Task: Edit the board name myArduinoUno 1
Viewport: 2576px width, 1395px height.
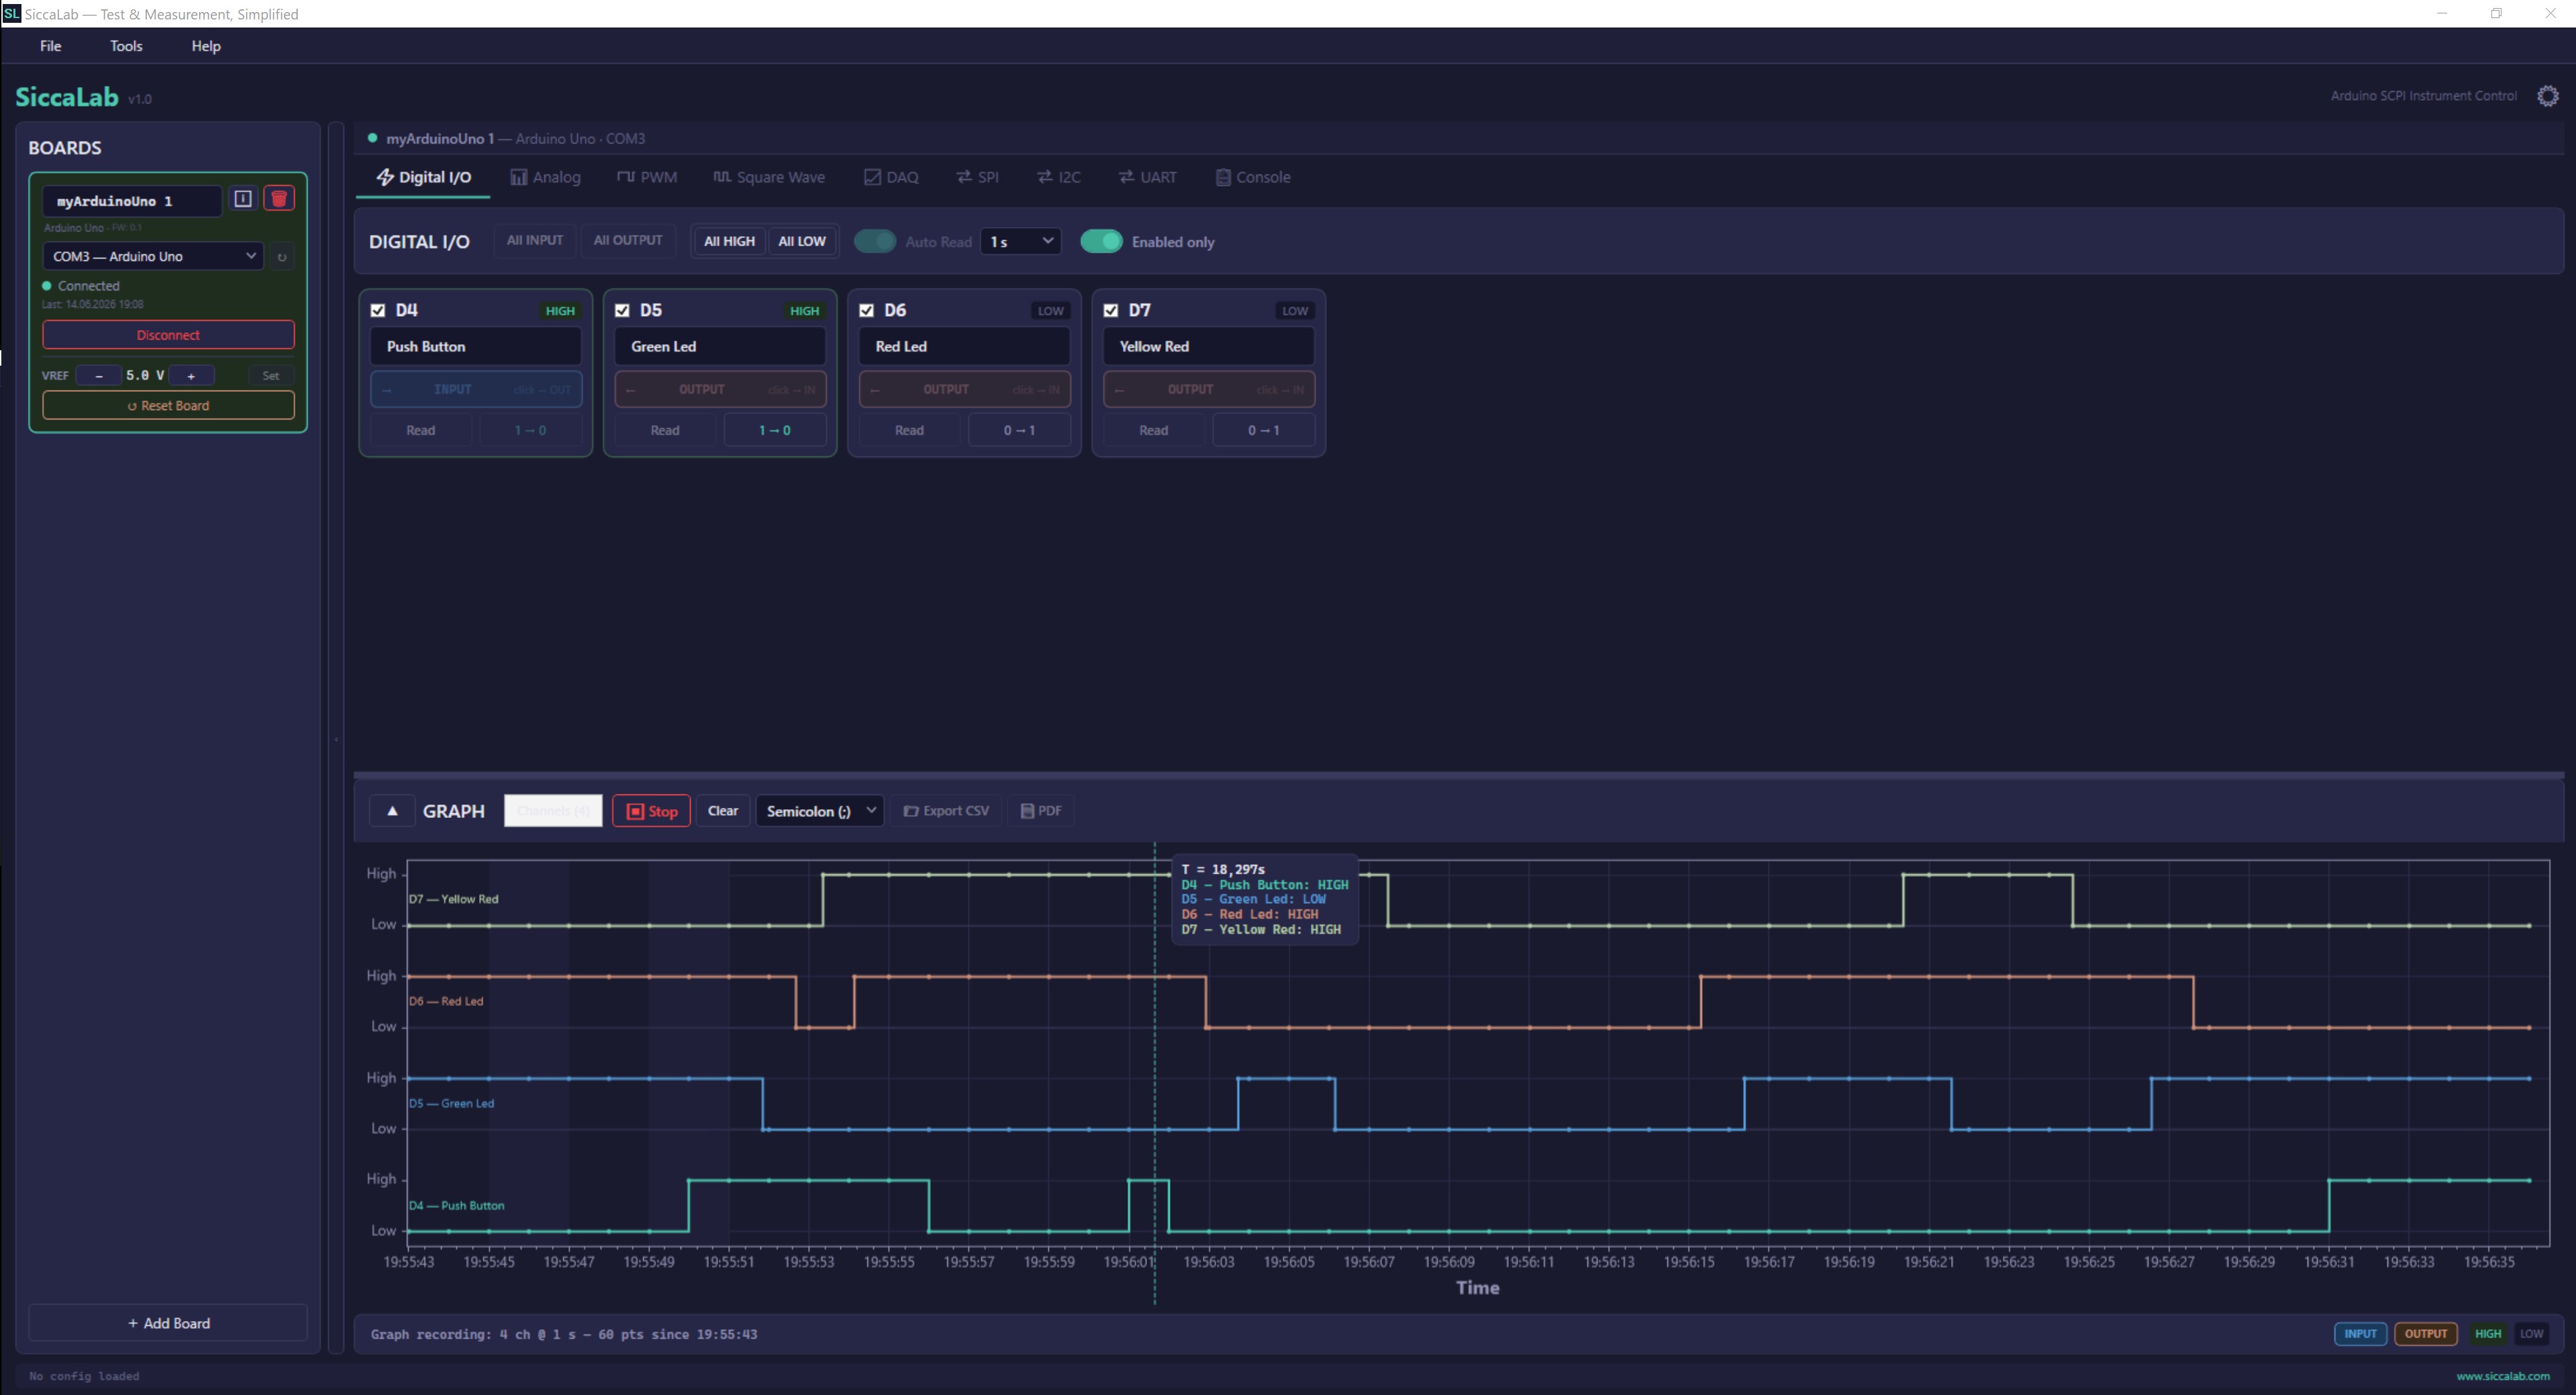Action: (x=132, y=201)
